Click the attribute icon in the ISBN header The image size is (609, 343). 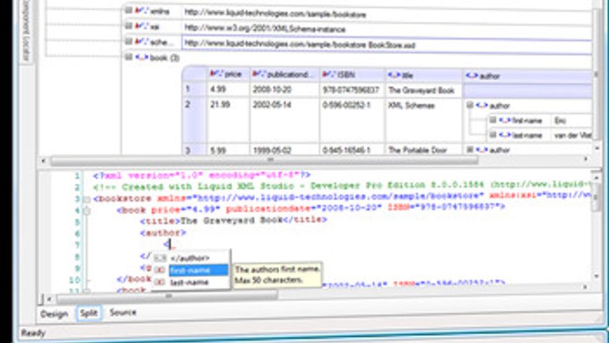click(329, 74)
